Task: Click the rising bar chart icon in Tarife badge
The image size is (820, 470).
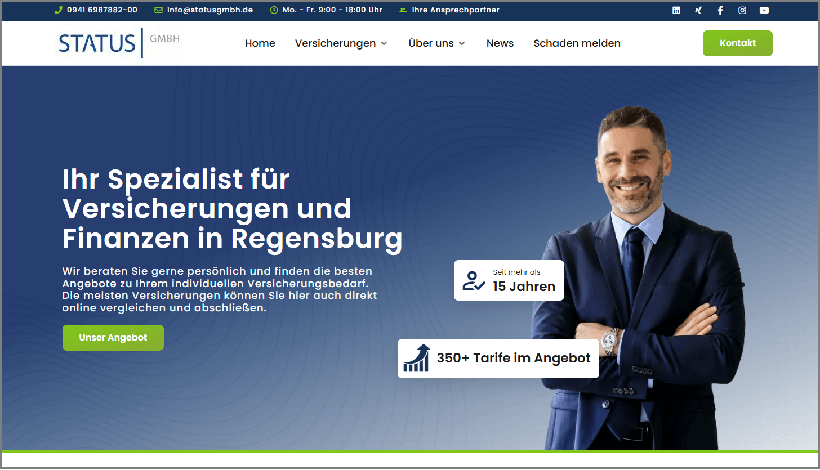Action: (417, 358)
